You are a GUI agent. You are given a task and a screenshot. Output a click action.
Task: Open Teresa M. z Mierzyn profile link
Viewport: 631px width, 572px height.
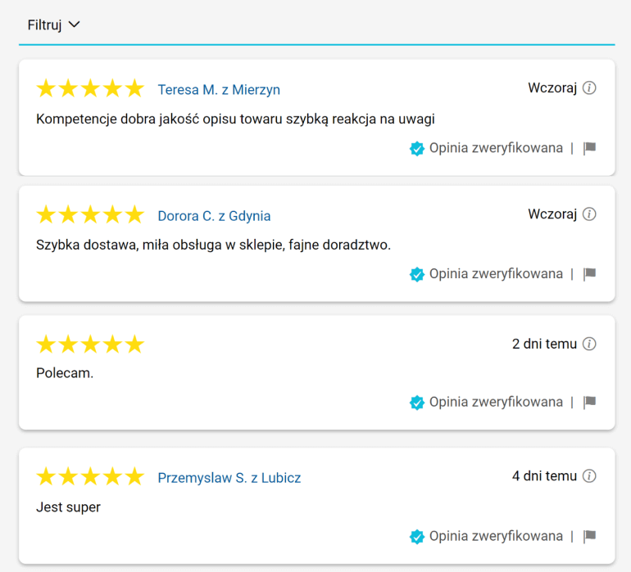coord(219,90)
